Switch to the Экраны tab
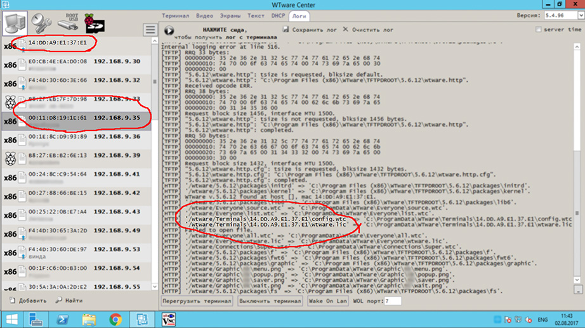Screen dimensions: 585x328 click(231, 15)
